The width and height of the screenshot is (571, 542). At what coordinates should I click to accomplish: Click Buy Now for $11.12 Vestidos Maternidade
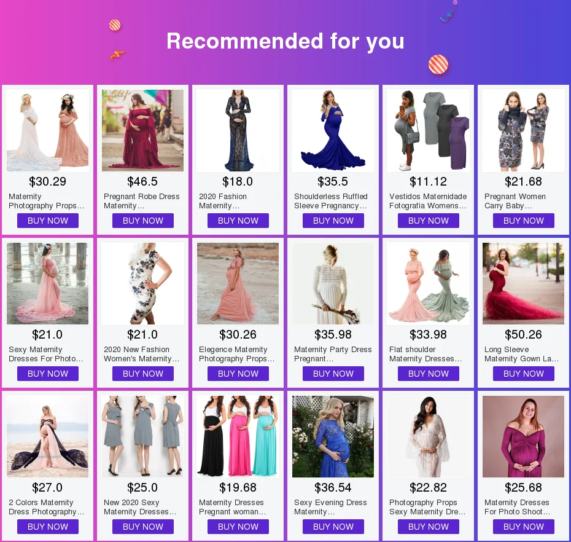coord(429,221)
